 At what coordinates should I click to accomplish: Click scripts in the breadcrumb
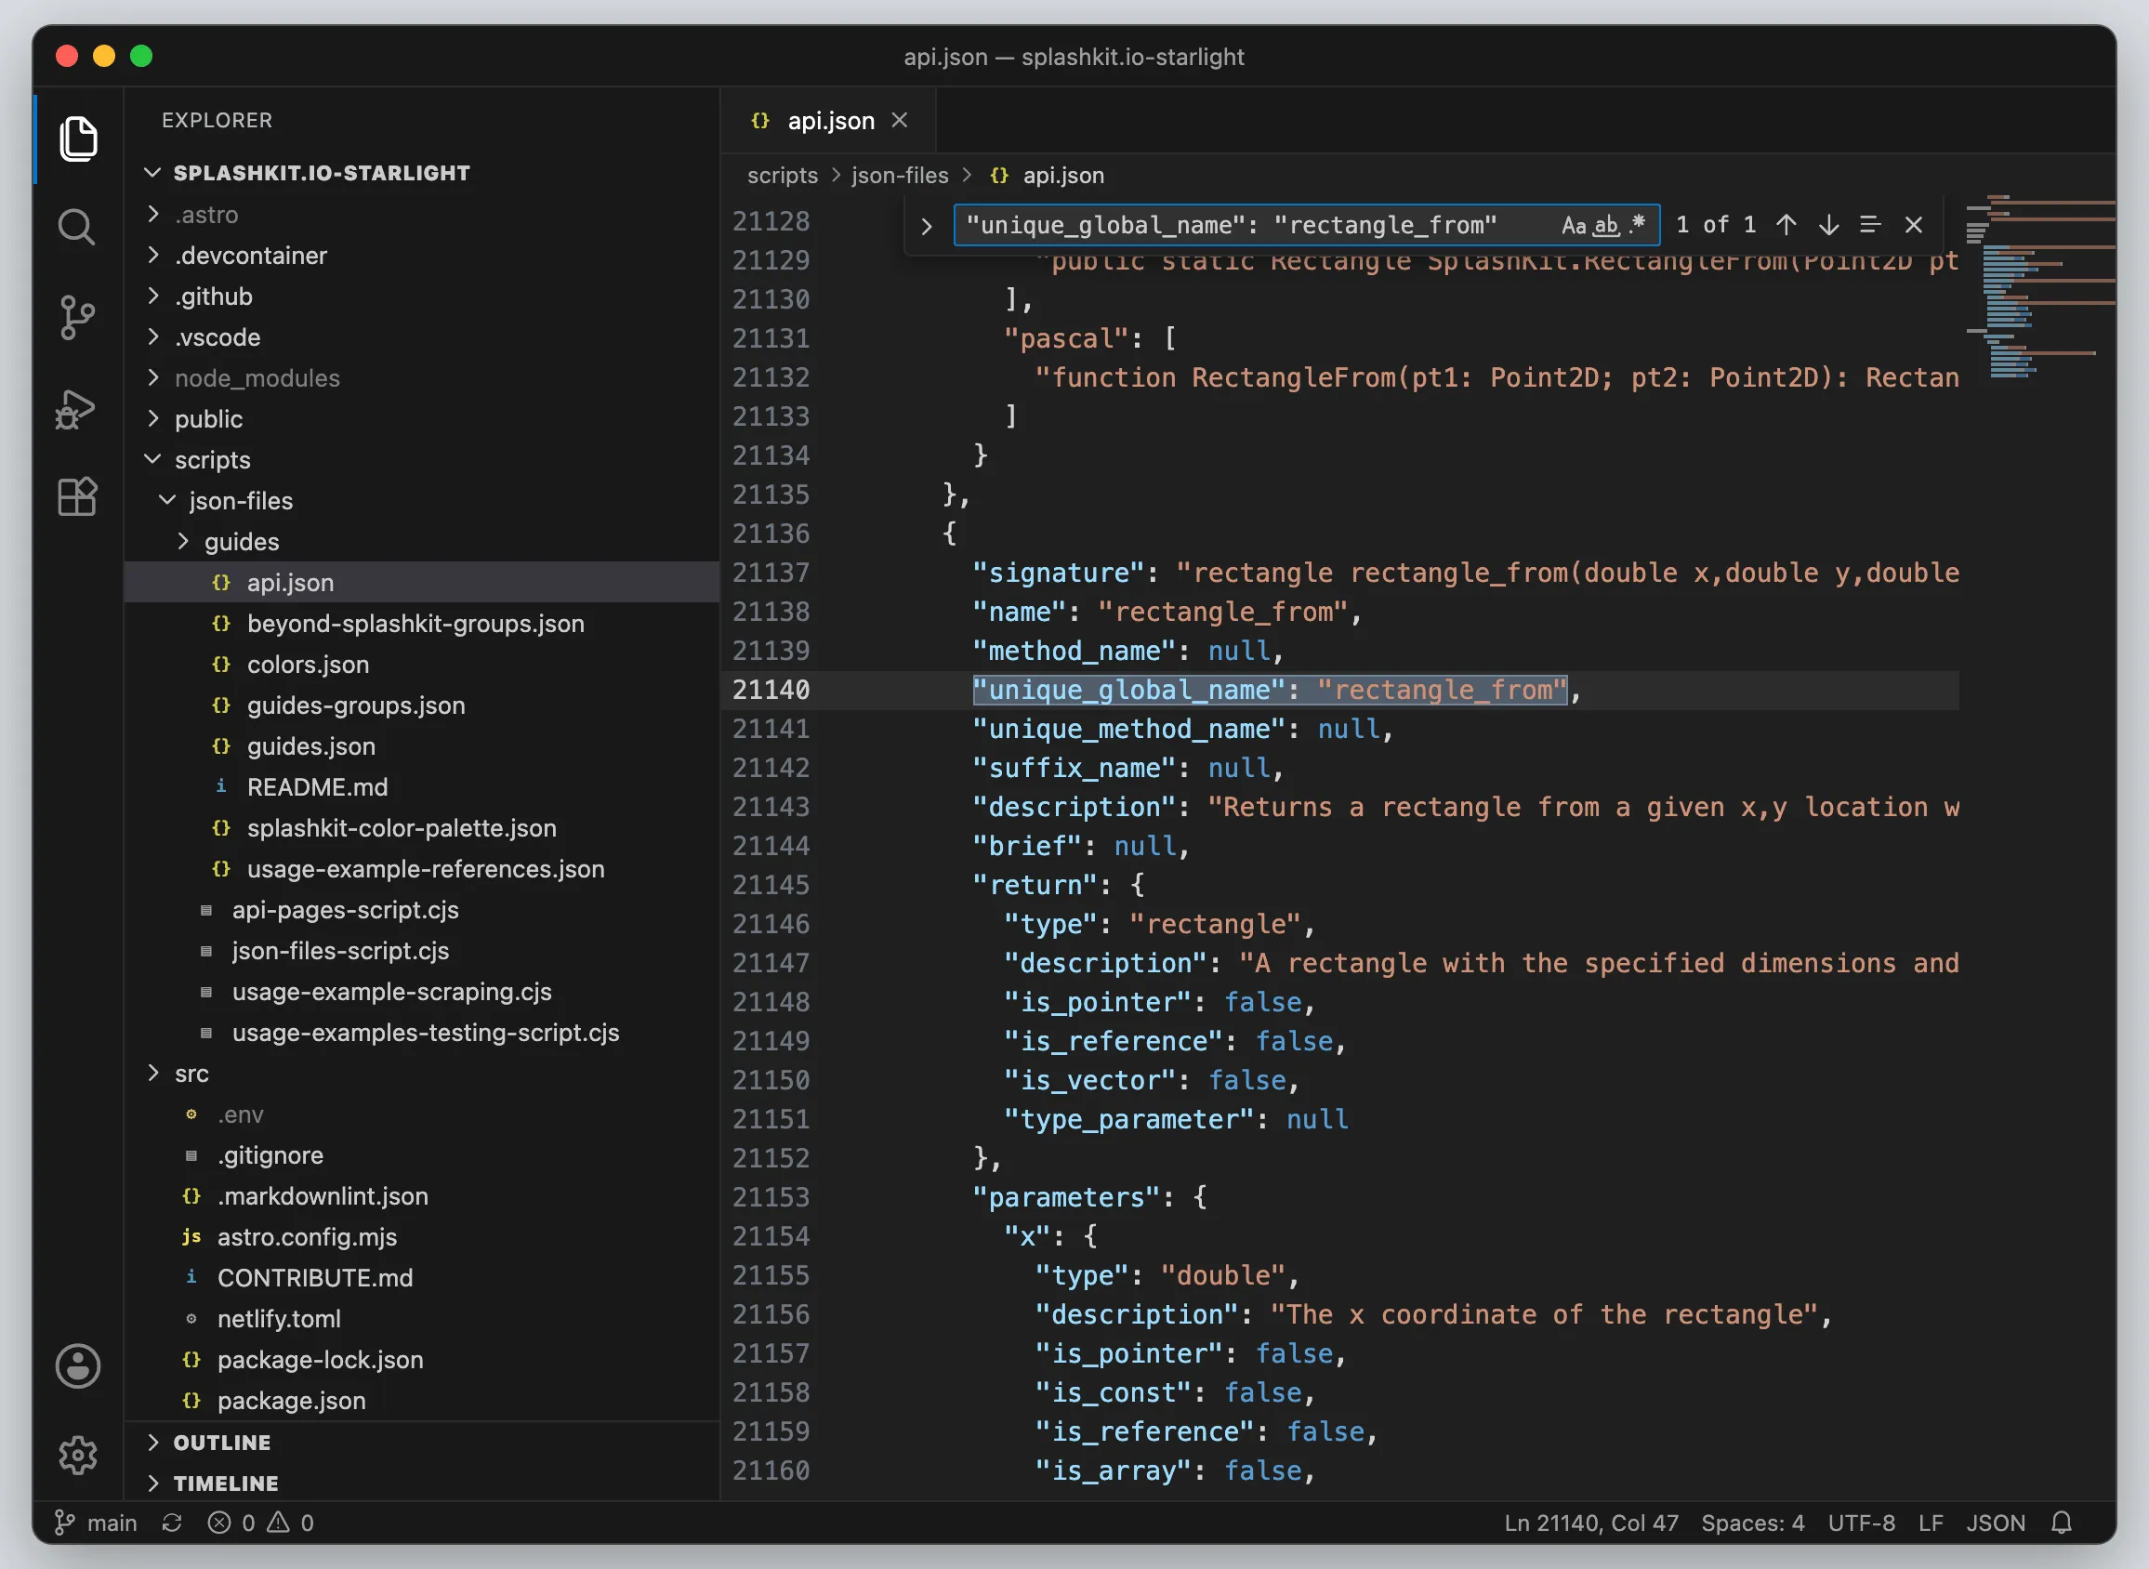tap(782, 176)
